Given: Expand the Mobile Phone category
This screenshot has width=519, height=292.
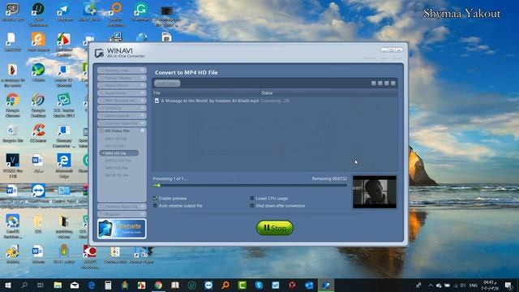Looking at the screenshot, I should (122, 85).
